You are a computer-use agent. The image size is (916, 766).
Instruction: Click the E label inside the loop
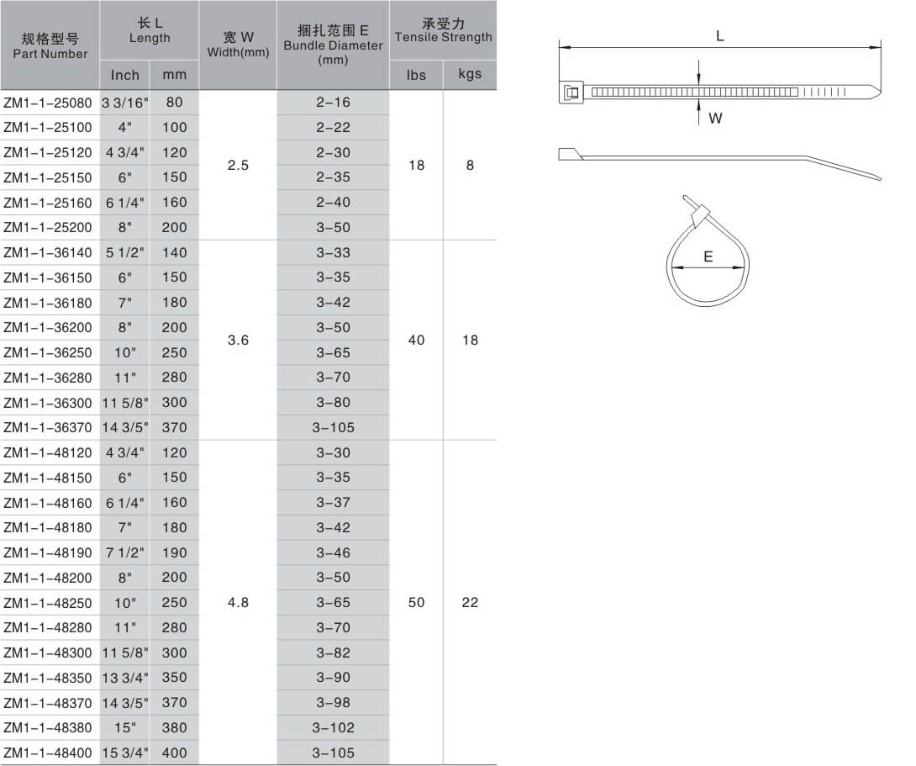click(708, 257)
